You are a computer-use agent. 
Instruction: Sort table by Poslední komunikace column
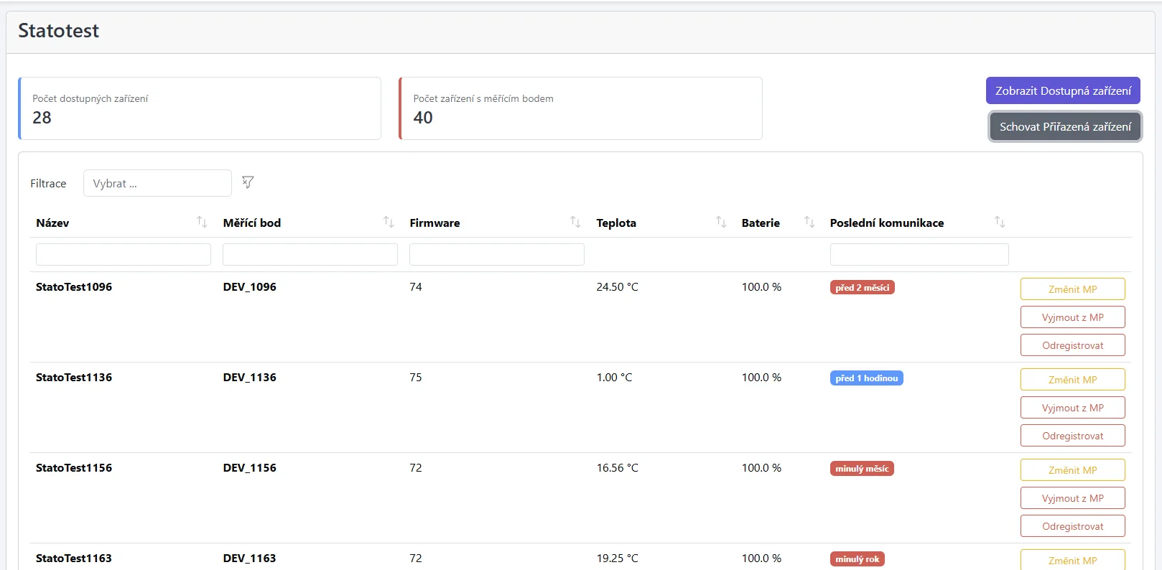coord(1000,222)
